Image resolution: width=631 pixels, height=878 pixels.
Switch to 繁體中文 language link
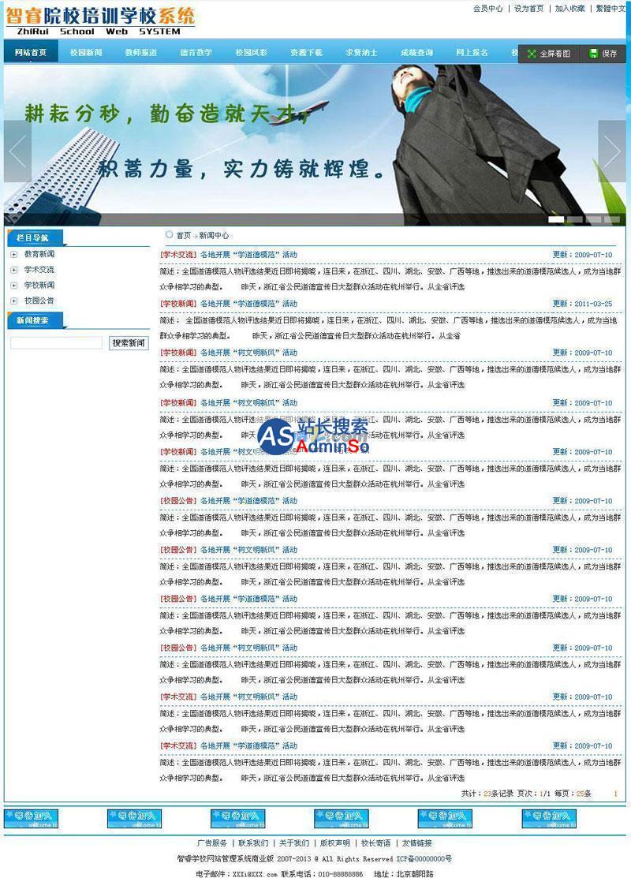tap(610, 9)
